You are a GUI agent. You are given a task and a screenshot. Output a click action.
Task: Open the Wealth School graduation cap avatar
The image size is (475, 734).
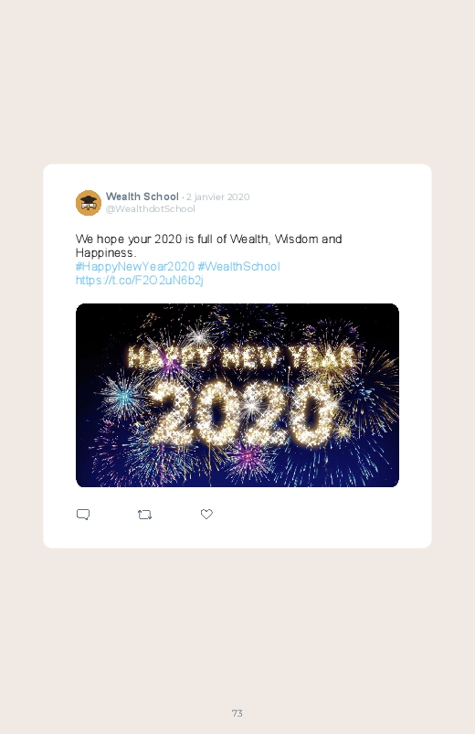pyautogui.click(x=89, y=203)
